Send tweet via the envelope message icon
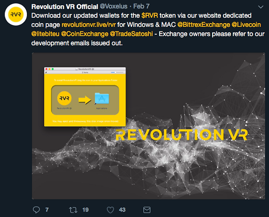 click(147, 210)
